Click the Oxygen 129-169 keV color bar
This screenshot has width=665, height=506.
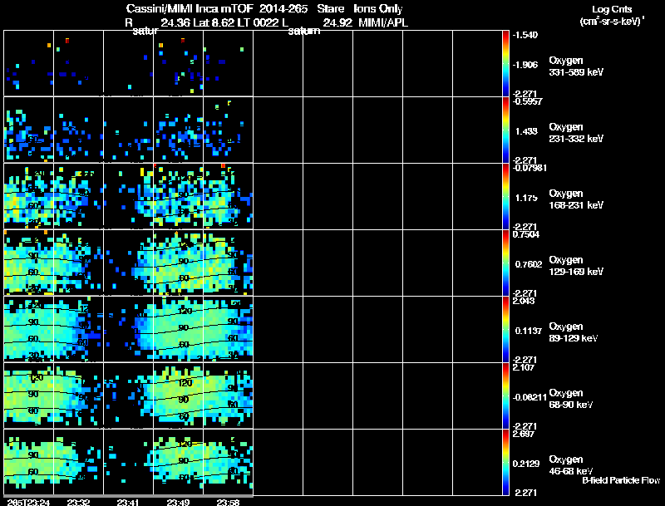pyautogui.click(x=505, y=263)
